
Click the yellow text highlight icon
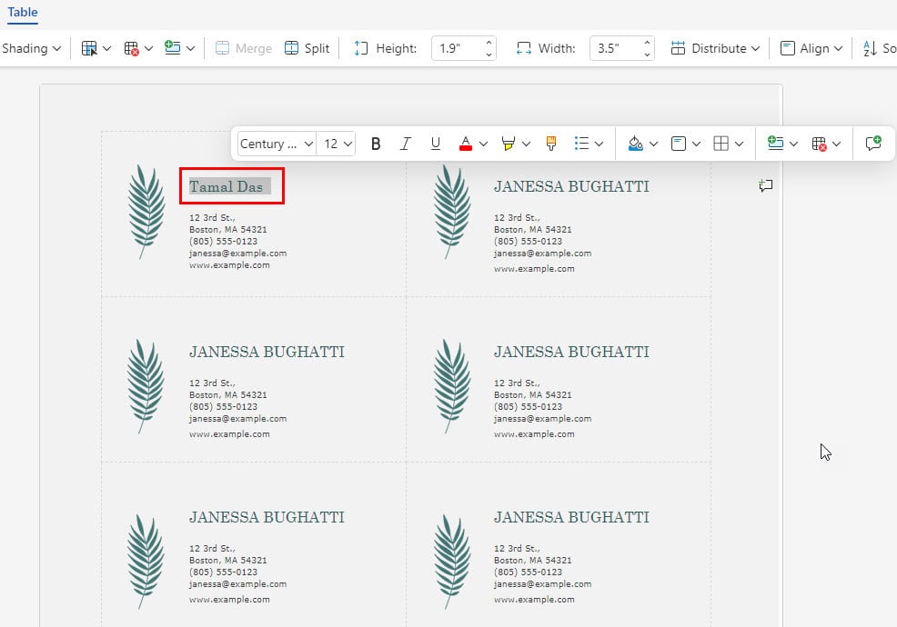[x=509, y=144]
